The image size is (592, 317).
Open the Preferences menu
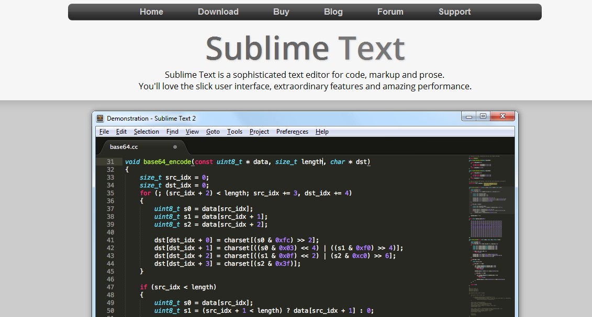click(292, 132)
